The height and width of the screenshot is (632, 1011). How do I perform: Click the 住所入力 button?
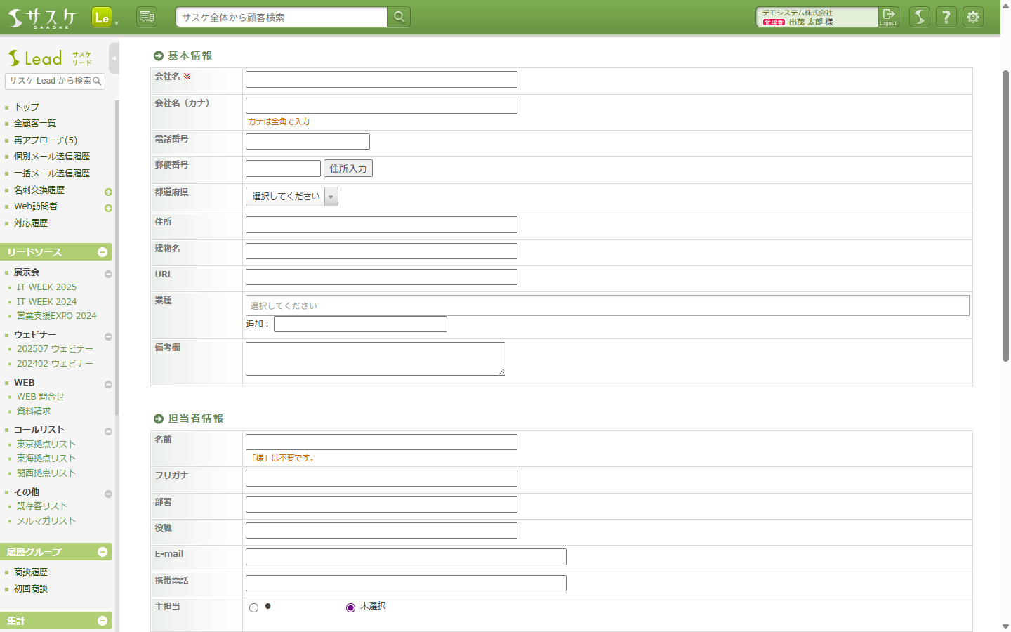click(348, 169)
